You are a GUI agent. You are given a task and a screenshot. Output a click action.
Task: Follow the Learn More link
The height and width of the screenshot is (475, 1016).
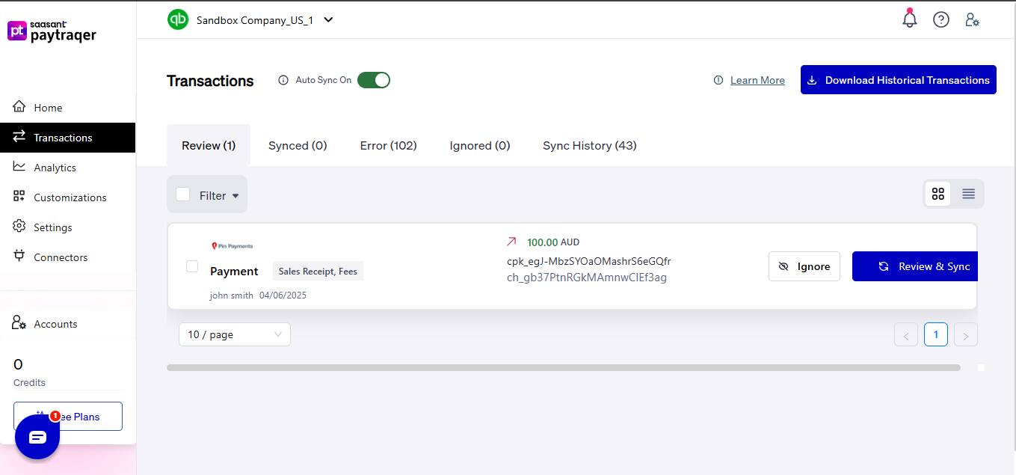point(757,80)
